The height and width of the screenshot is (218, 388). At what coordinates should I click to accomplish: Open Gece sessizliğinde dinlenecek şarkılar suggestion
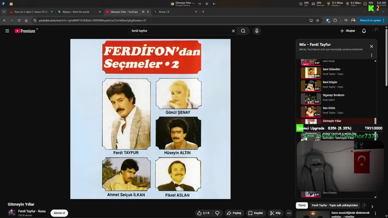[x=350, y=215]
